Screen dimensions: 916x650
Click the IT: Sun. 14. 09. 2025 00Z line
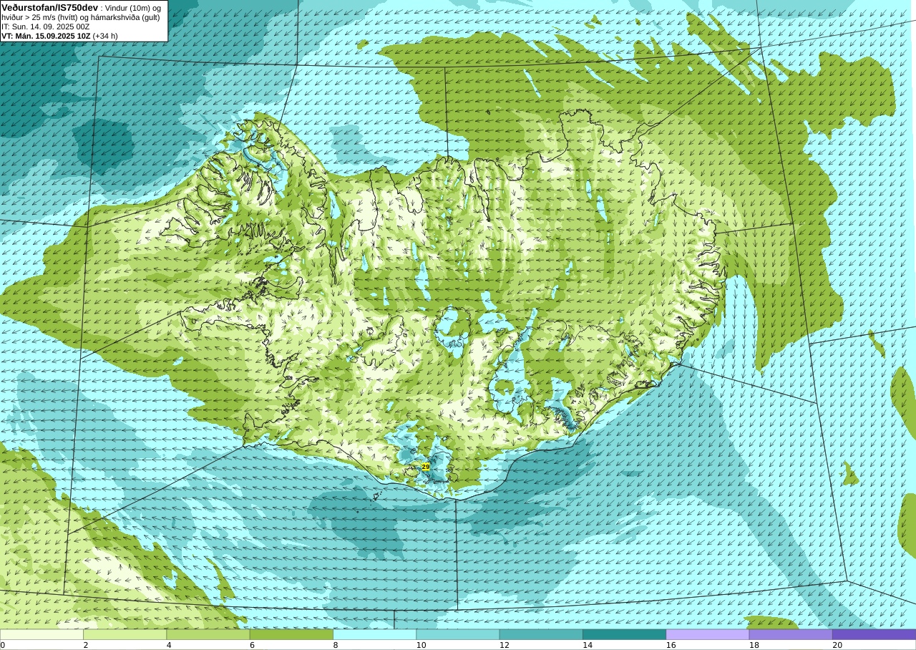tap(45, 26)
